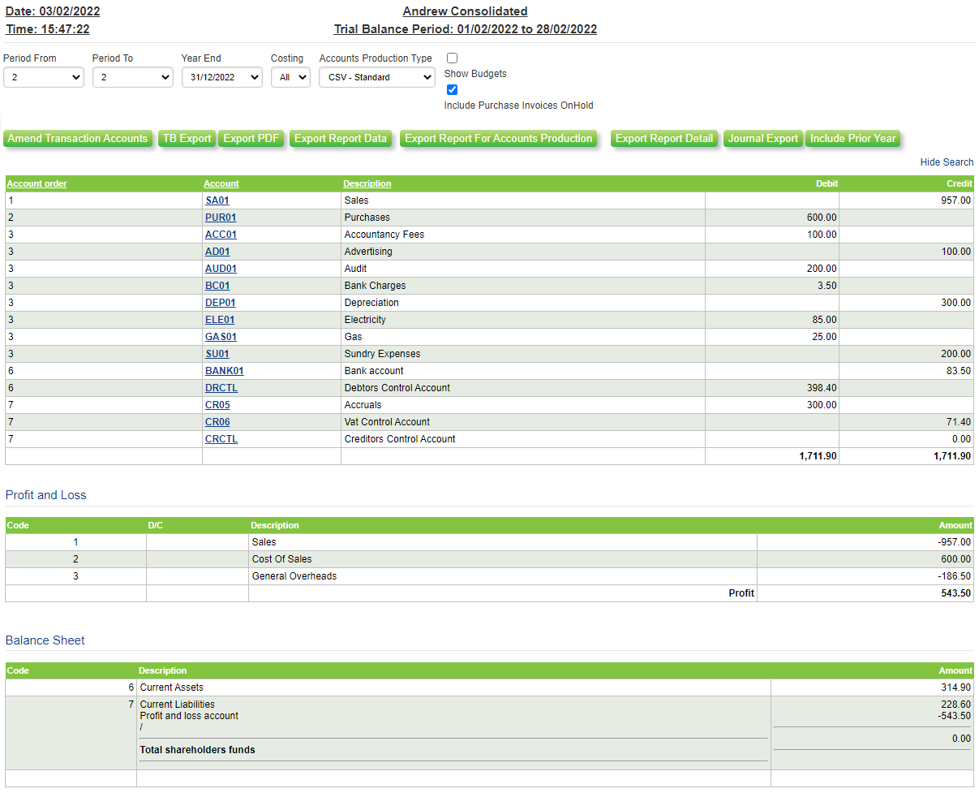
Task: Sort by Account column header
Action: coord(221,183)
